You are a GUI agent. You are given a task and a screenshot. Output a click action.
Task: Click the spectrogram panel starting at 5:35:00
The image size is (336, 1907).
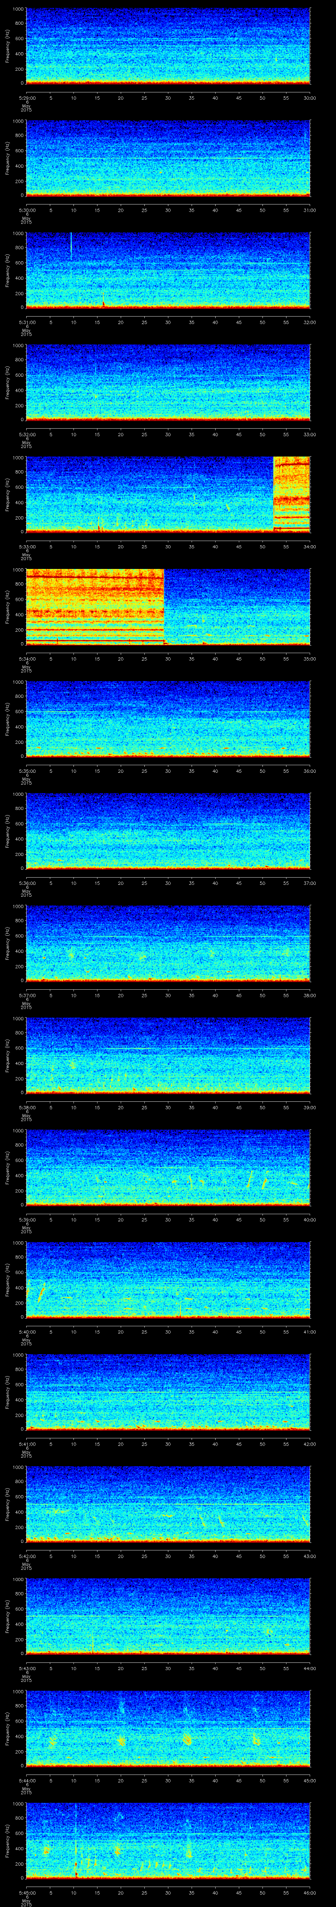tap(168, 719)
